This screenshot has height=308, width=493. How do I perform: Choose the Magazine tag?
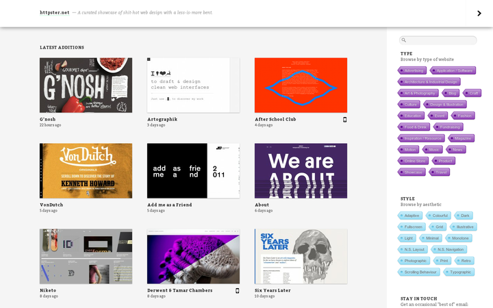462,138
